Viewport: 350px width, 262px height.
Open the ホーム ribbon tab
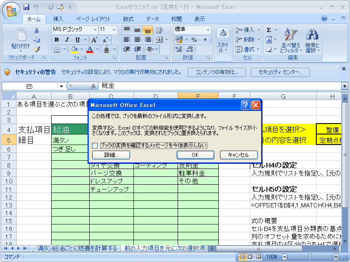(x=34, y=19)
